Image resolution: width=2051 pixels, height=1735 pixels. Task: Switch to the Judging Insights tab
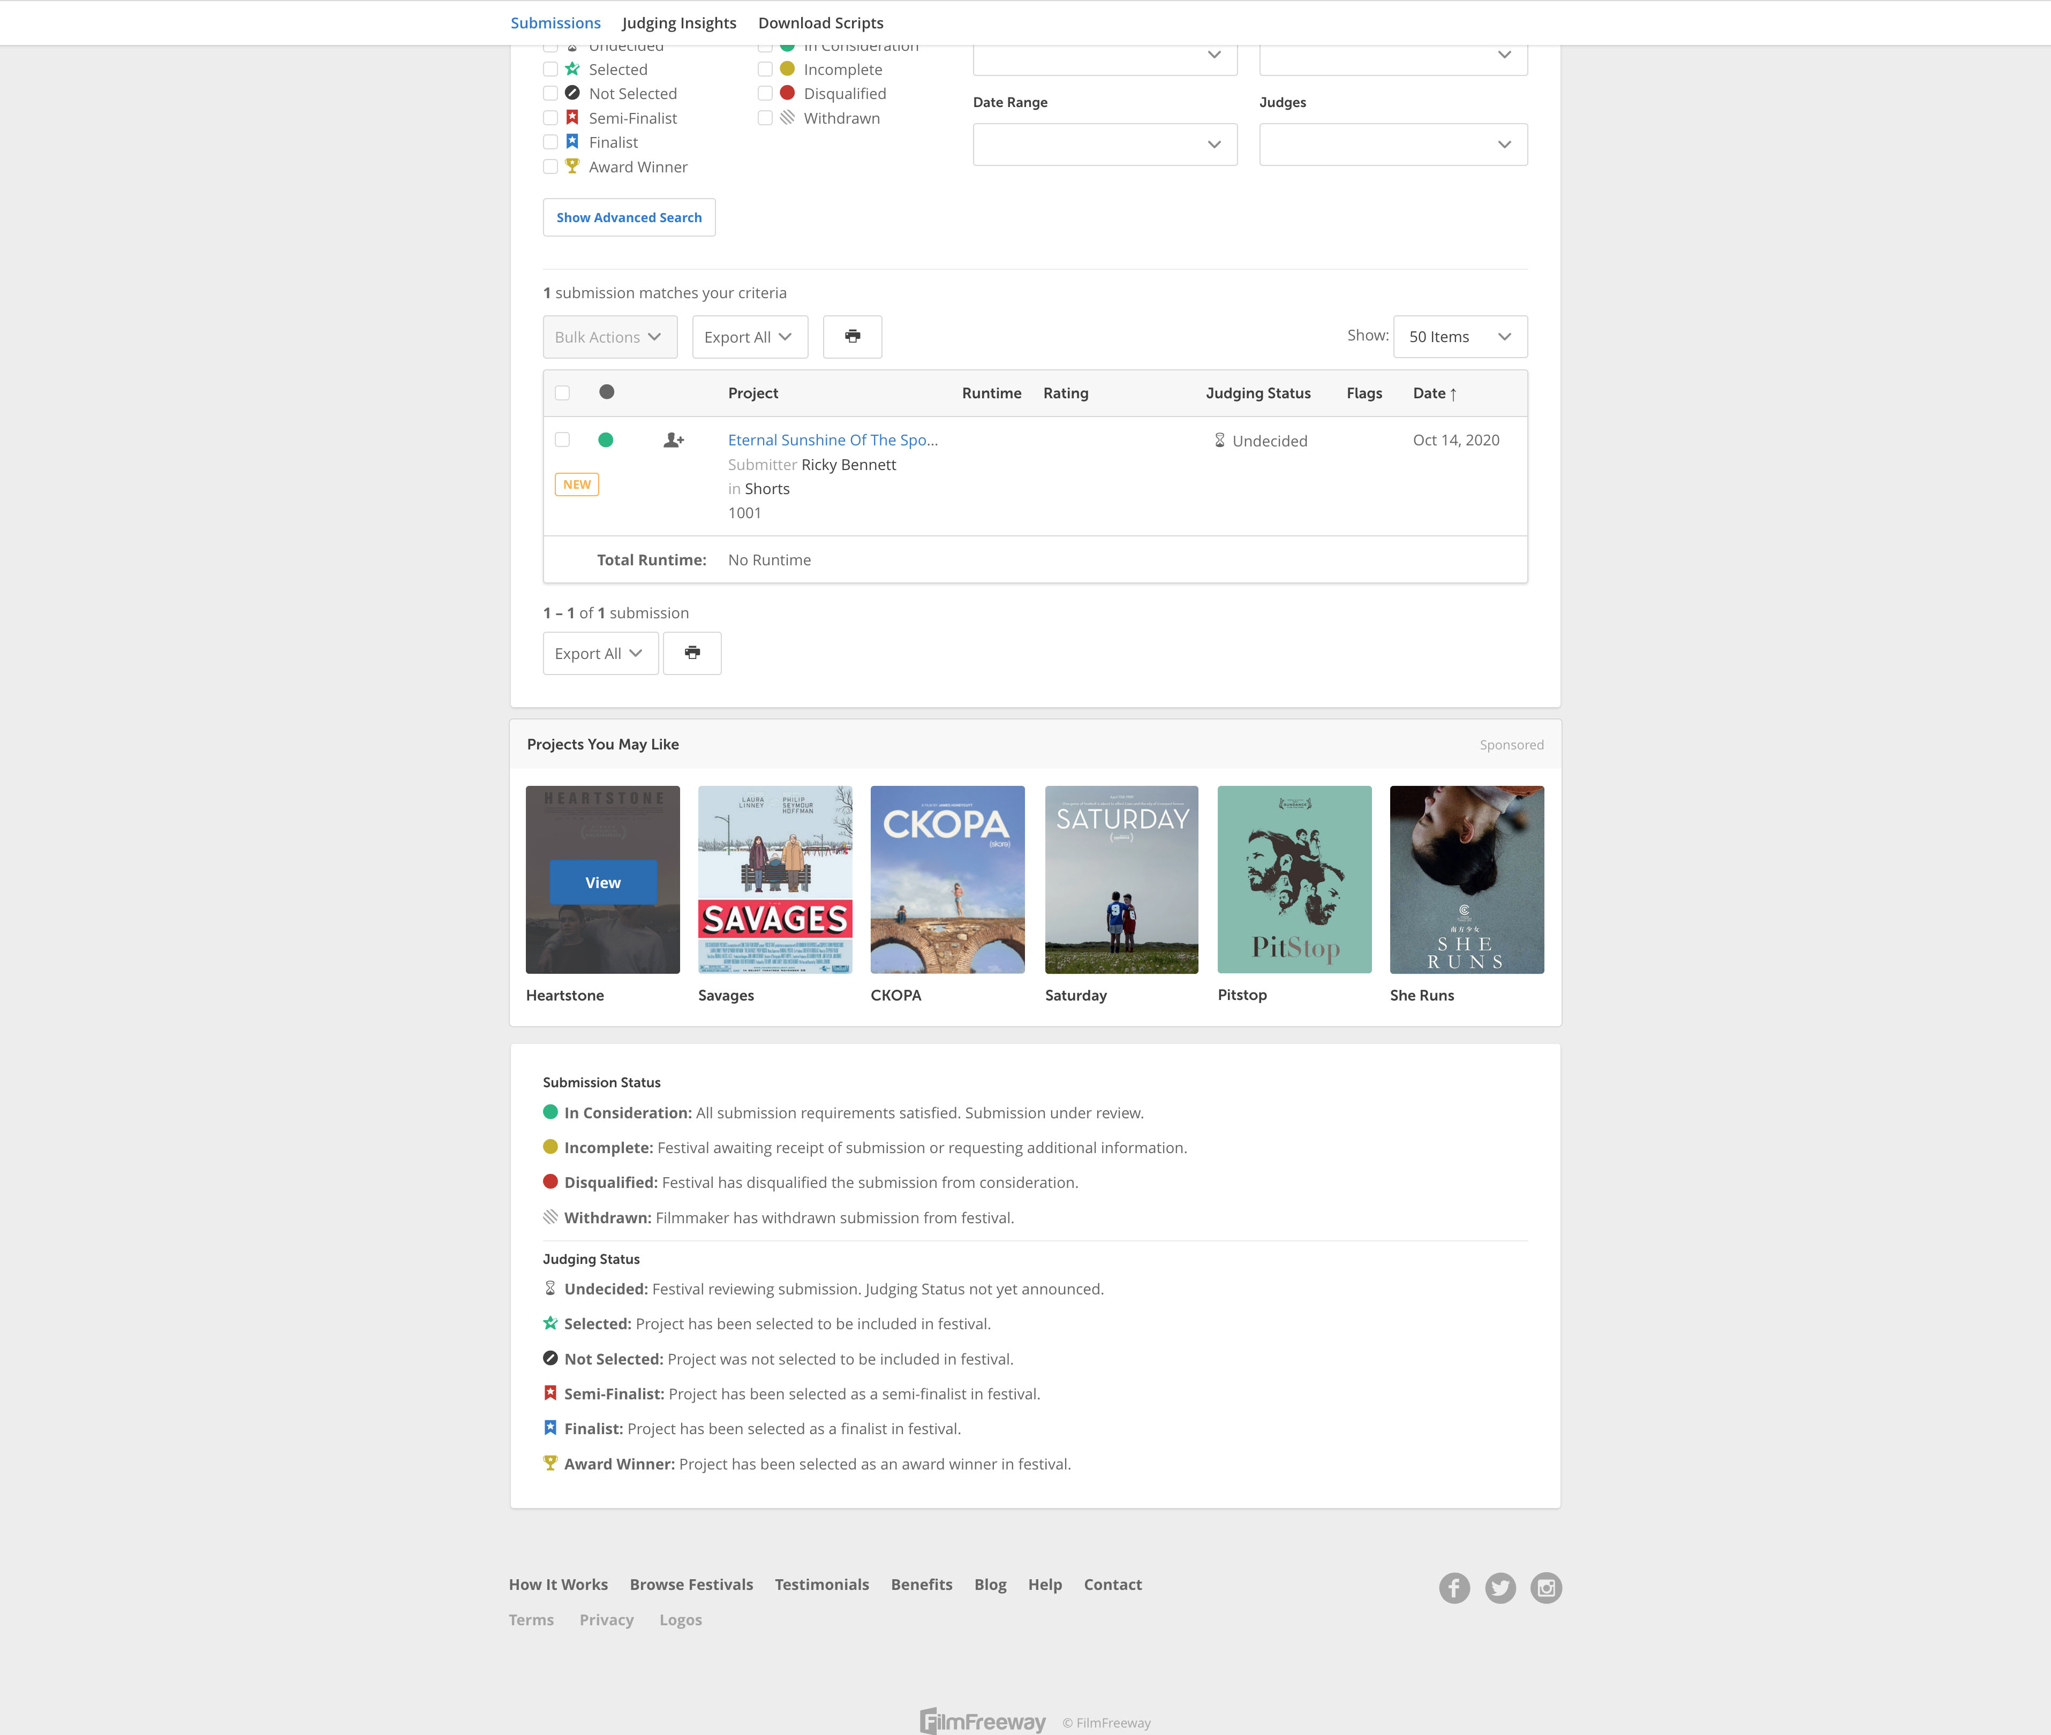click(x=678, y=21)
